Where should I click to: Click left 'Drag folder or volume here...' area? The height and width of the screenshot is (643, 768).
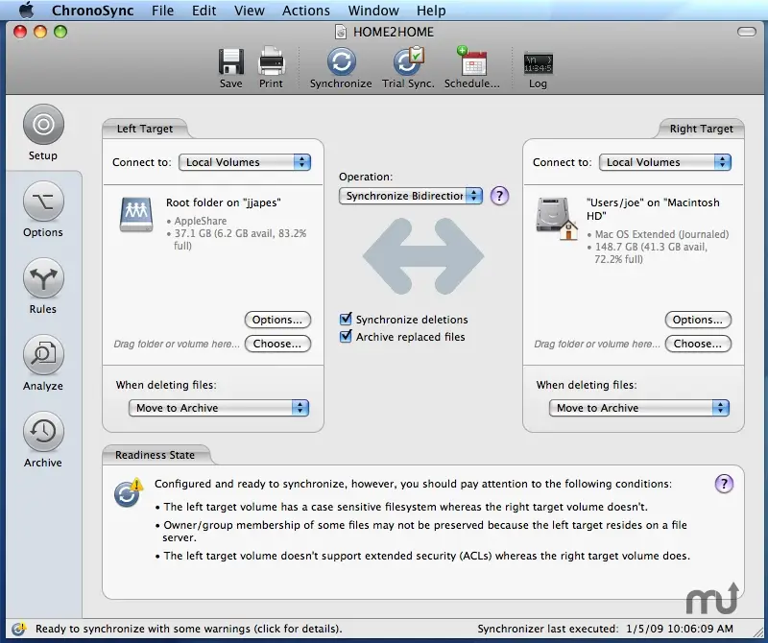pyautogui.click(x=177, y=345)
